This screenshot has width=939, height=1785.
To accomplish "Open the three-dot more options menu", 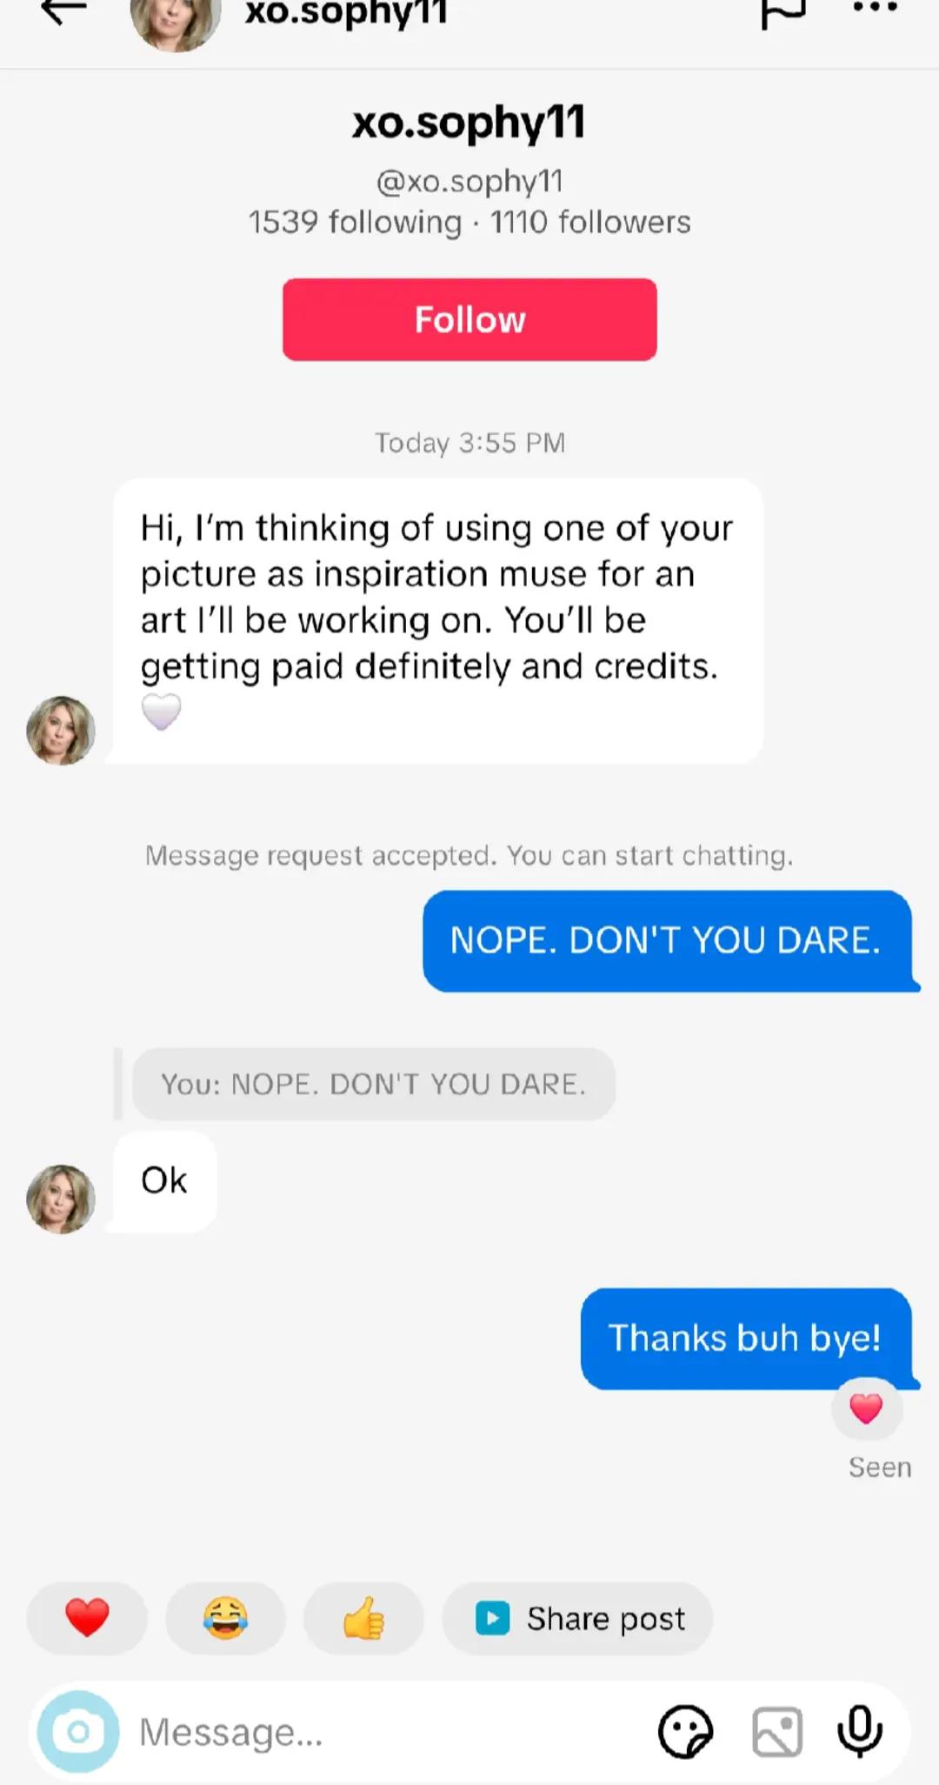I will point(875,9).
